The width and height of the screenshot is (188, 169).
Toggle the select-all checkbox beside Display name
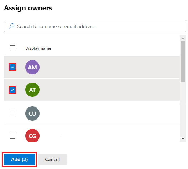tap(12, 48)
